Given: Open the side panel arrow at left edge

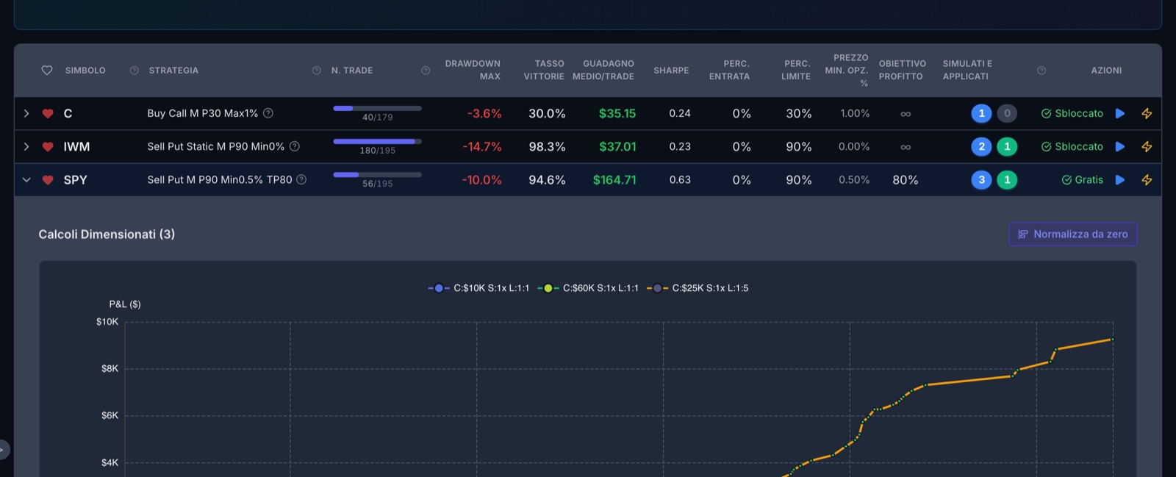Looking at the screenshot, I should click(3, 449).
